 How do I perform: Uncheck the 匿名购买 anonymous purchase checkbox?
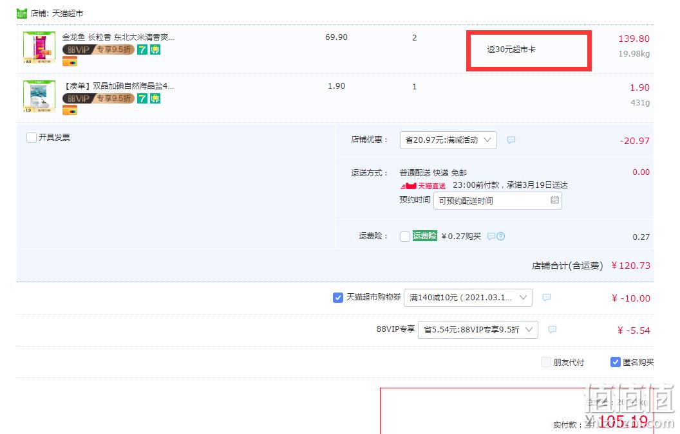(x=616, y=362)
